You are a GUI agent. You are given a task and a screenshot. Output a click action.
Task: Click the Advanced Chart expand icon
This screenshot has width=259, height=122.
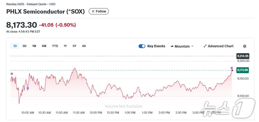pos(205,46)
